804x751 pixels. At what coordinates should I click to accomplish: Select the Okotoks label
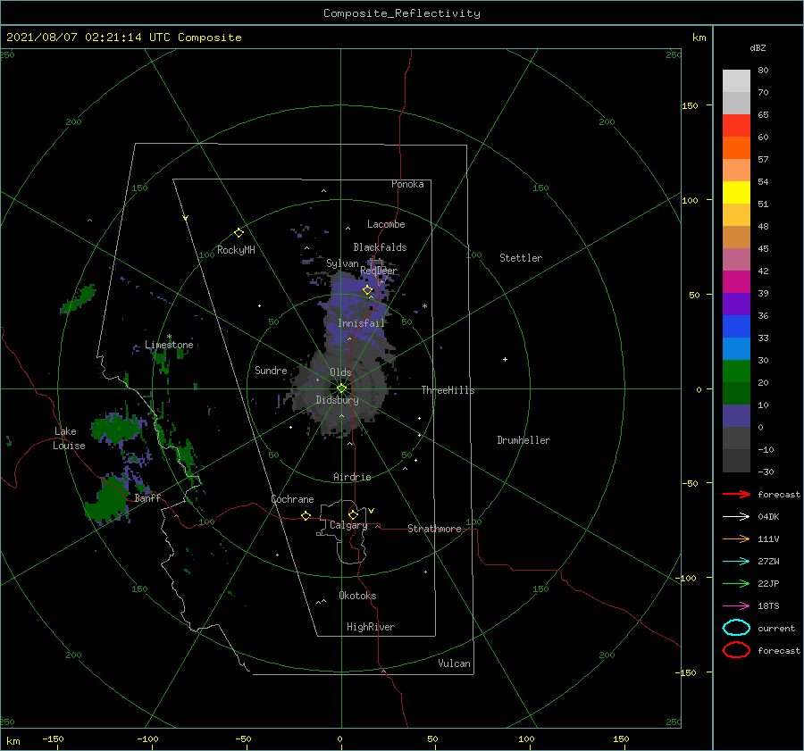(x=357, y=596)
